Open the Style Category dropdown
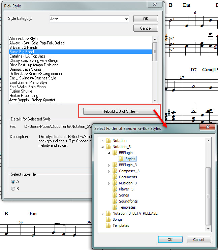 (126, 19)
